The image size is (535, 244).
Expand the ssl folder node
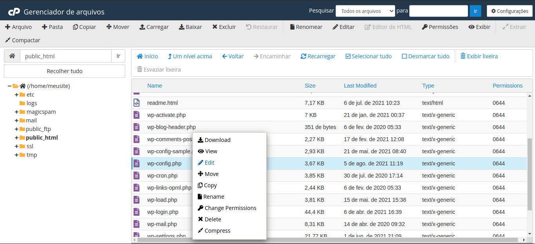[x=16, y=146]
